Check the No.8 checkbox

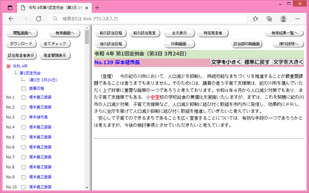point(24,167)
